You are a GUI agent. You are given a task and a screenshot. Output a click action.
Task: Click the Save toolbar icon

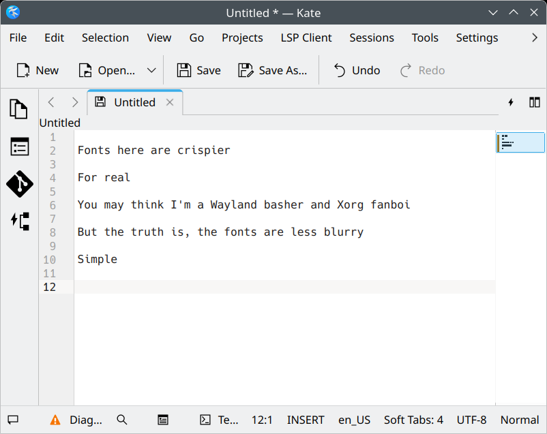[x=198, y=70]
